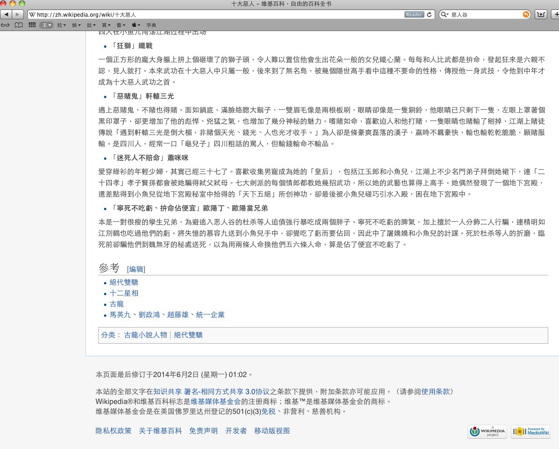The width and height of the screenshot is (559, 449).
Task: Open the 隐私权政策 footer link
Action: (x=114, y=431)
